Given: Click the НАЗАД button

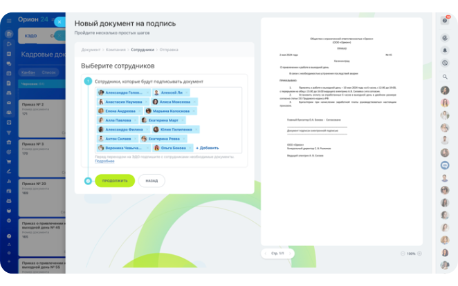Looking at the screenshot, I should point(152,181).
